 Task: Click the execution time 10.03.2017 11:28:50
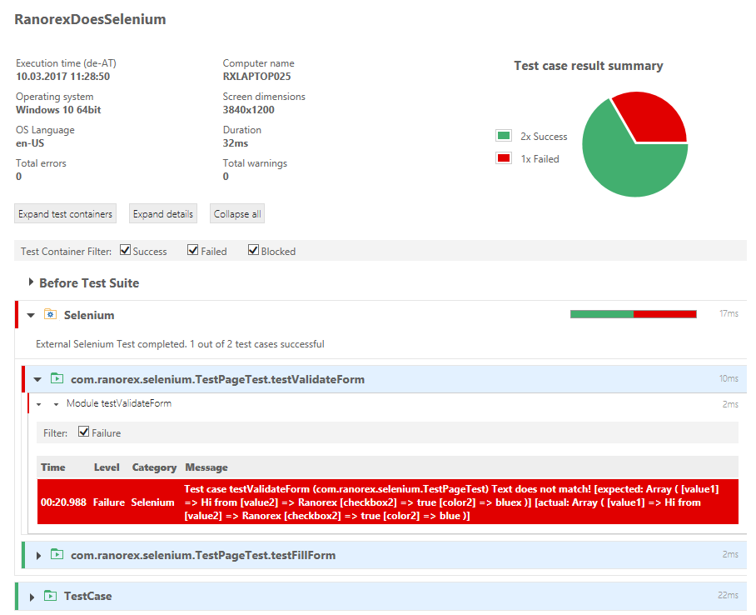62,77
